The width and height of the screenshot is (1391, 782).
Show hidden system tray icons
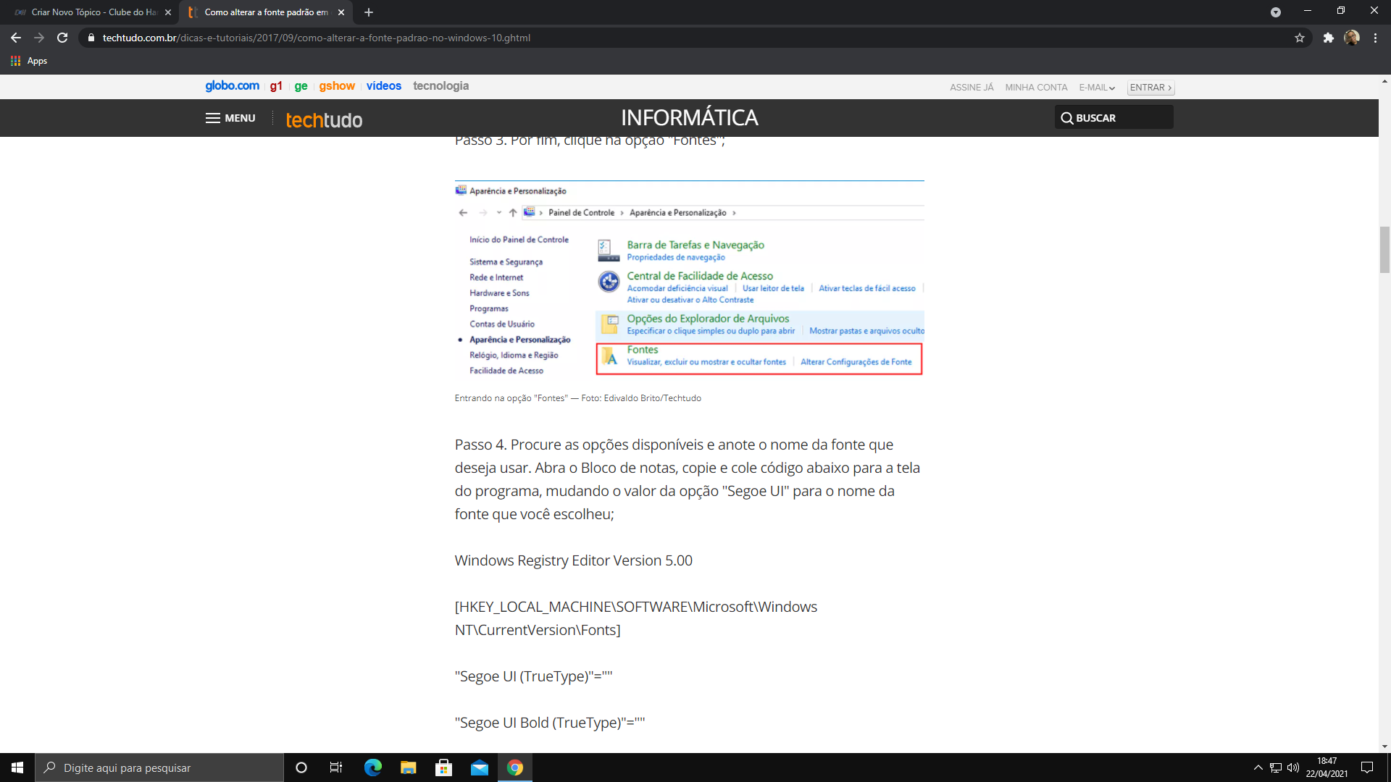(1258, 768)
